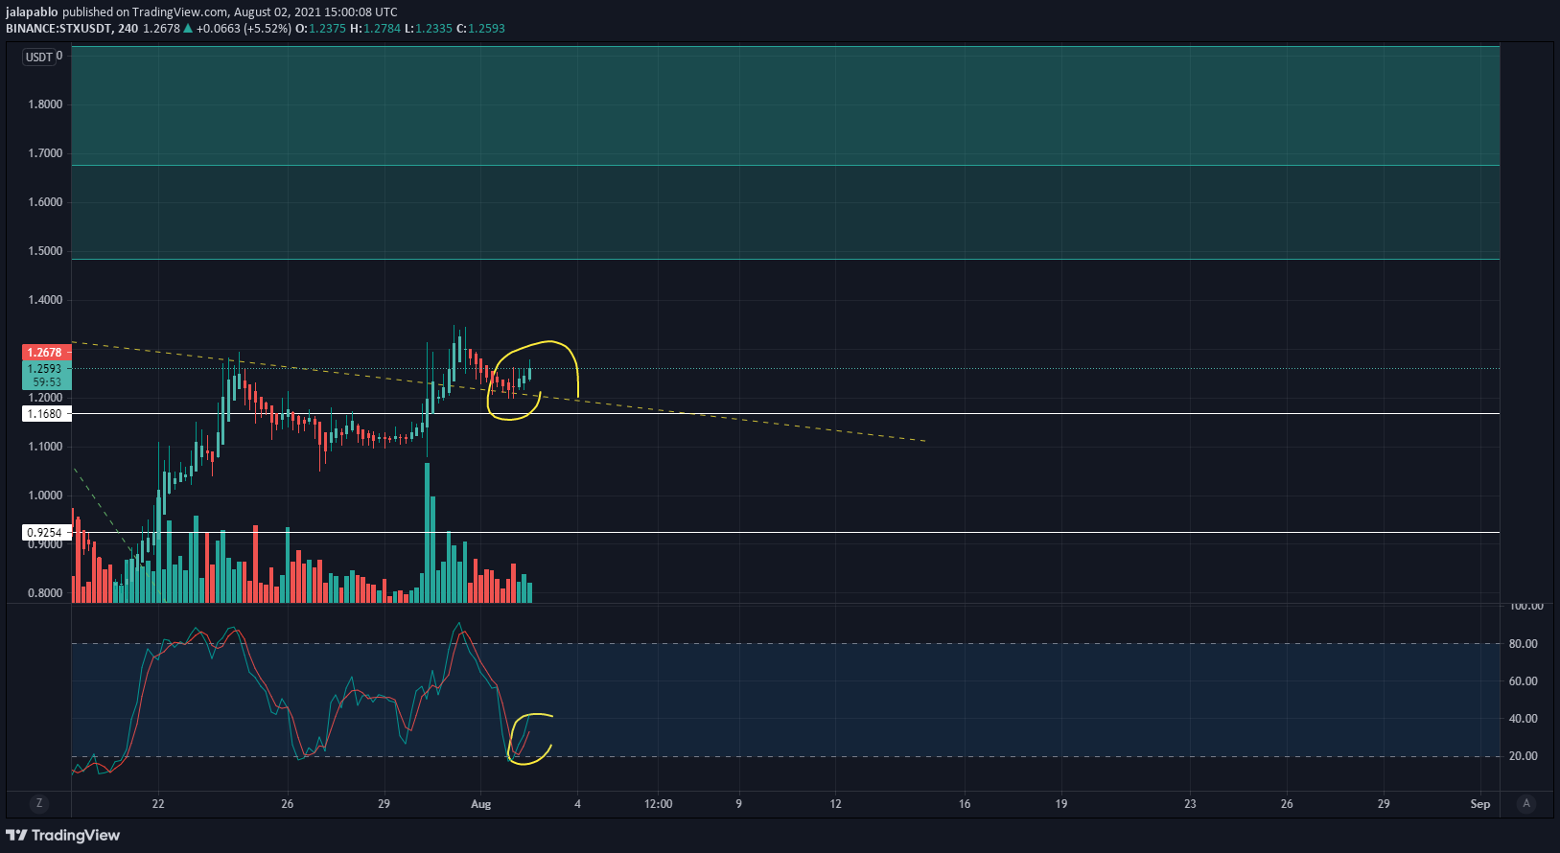Click the +0.0663 (+5.52%) change value
Image resolution: width=1560 pixels, height=853 pixels.
click(244, 29)
